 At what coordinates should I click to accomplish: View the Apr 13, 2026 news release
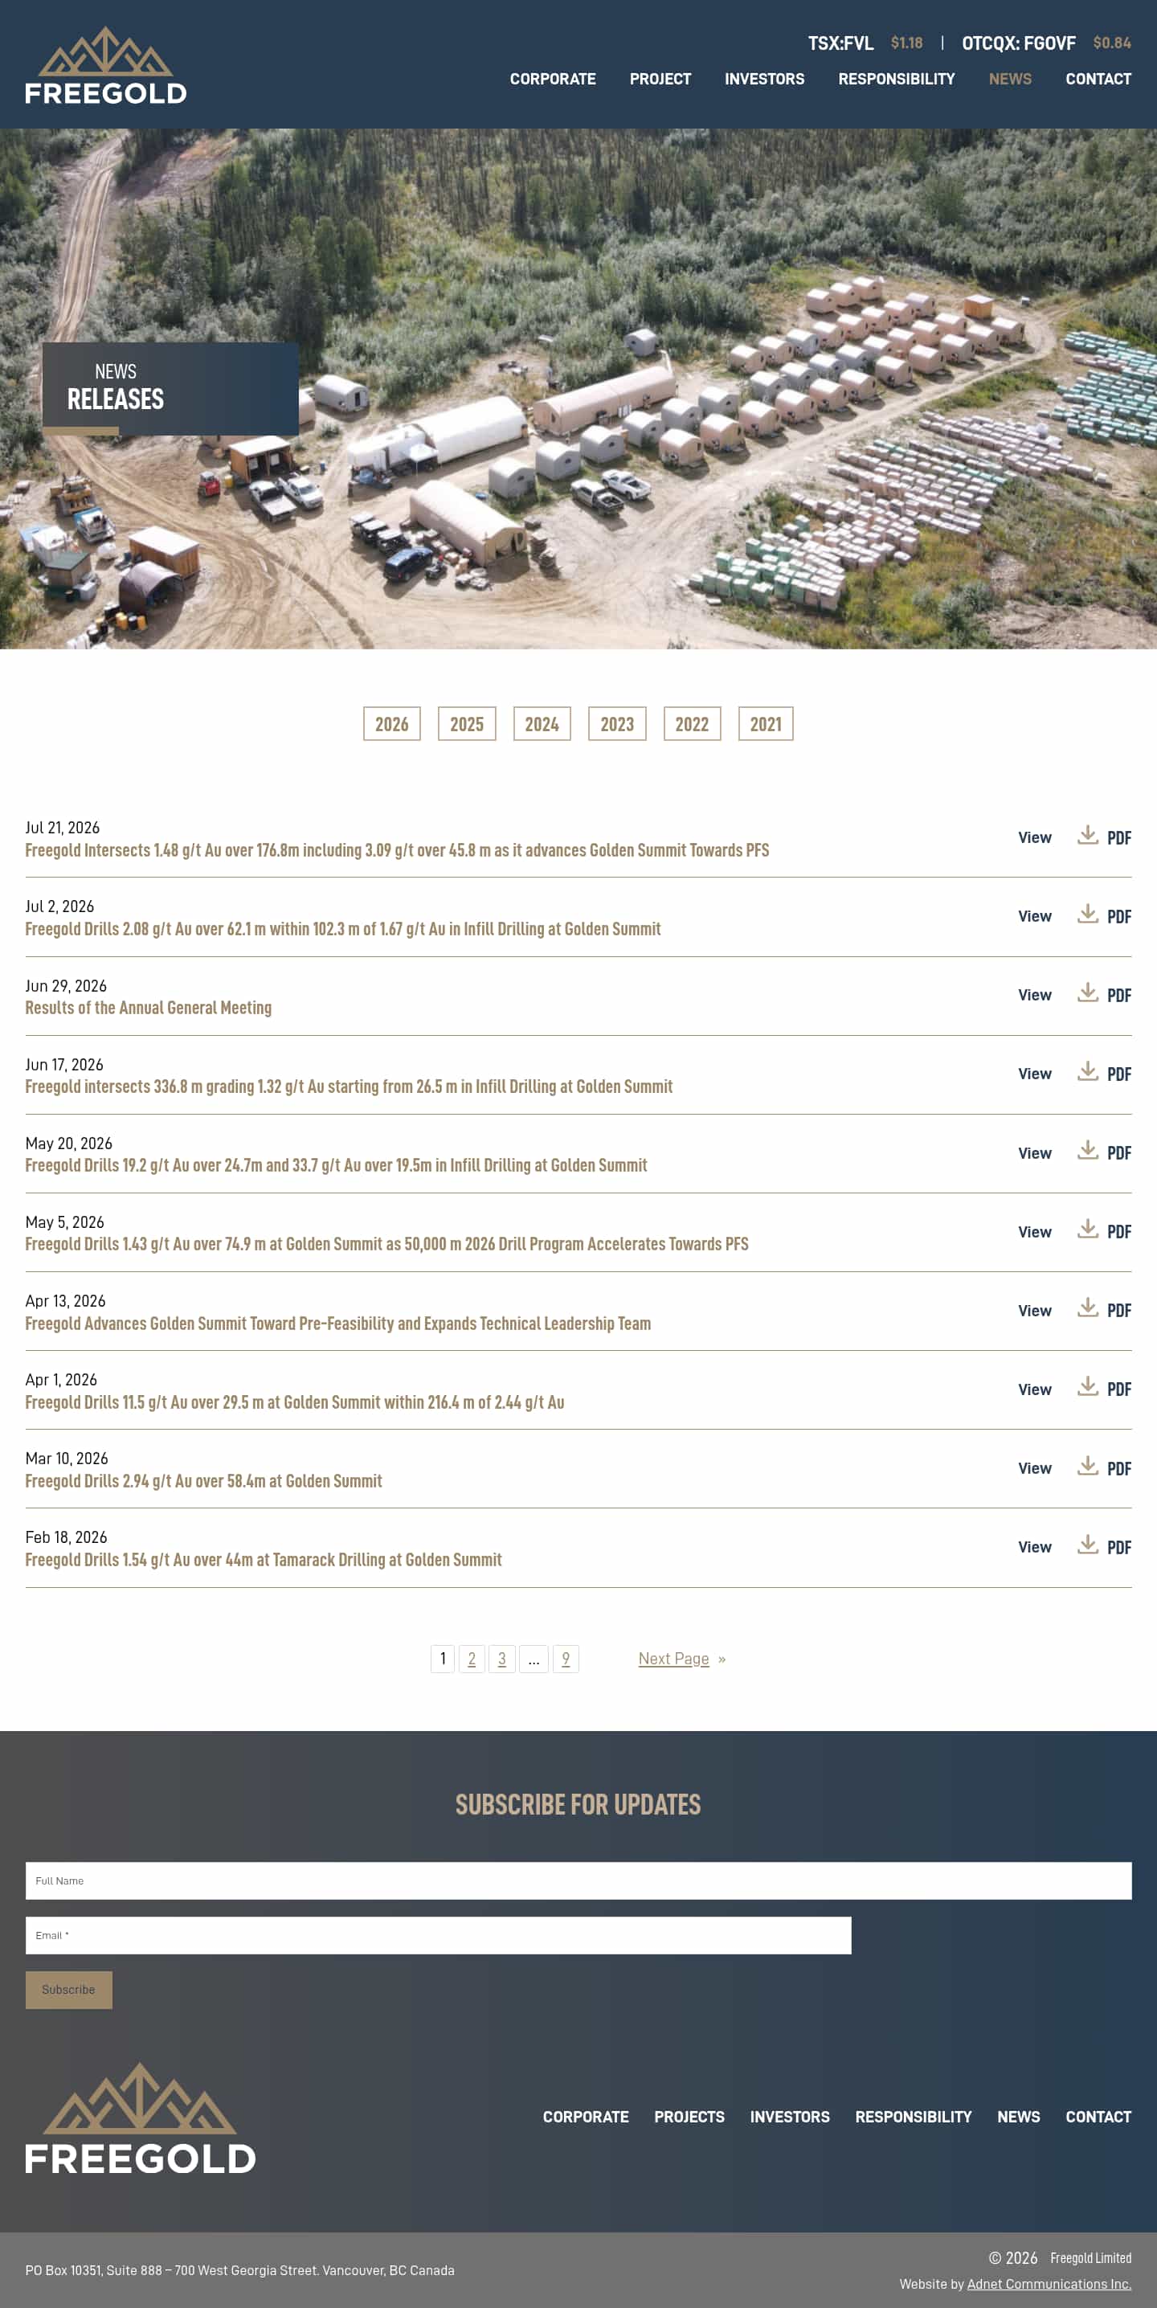1034,1311
